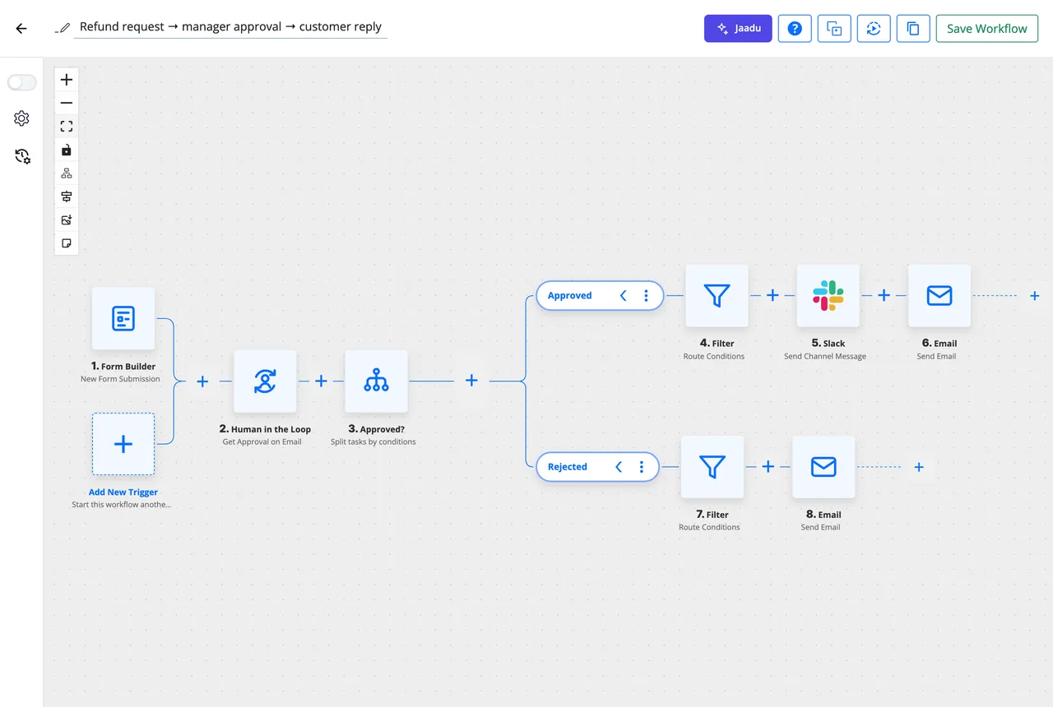The width and height of the screenshot is (1053, 707).
Task: Click 'Send Channel Message' text
Action: 825,356
